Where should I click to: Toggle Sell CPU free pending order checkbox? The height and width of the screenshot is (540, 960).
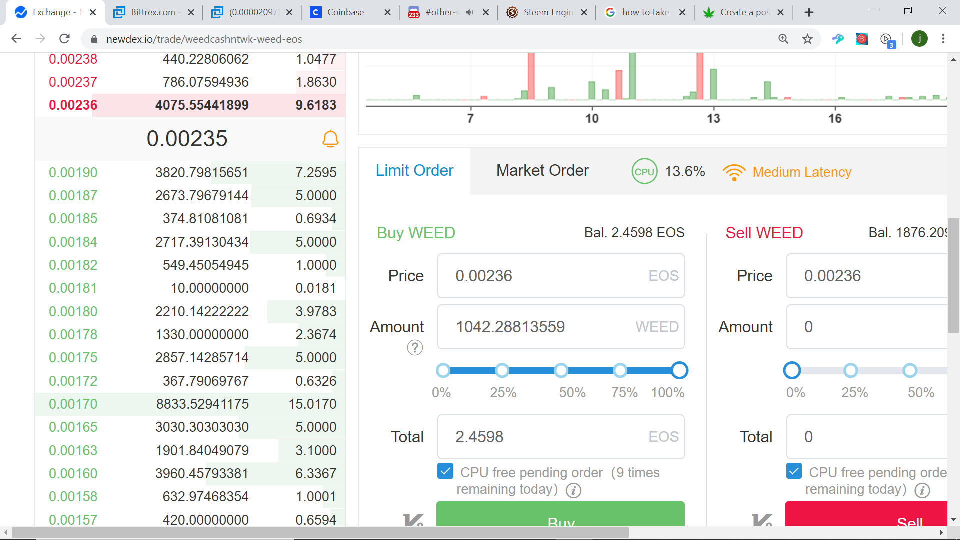click(794, 471)
